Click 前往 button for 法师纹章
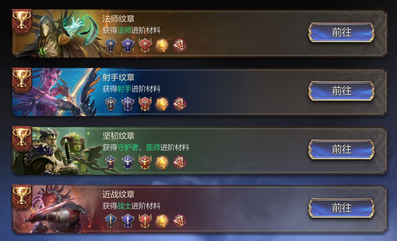Image resolution: width=397 pixels, height=241 pixels. coord(341,32)
